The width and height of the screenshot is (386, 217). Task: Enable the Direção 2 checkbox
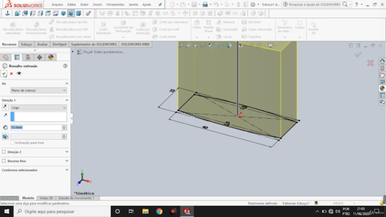click(x=4, y=152)
